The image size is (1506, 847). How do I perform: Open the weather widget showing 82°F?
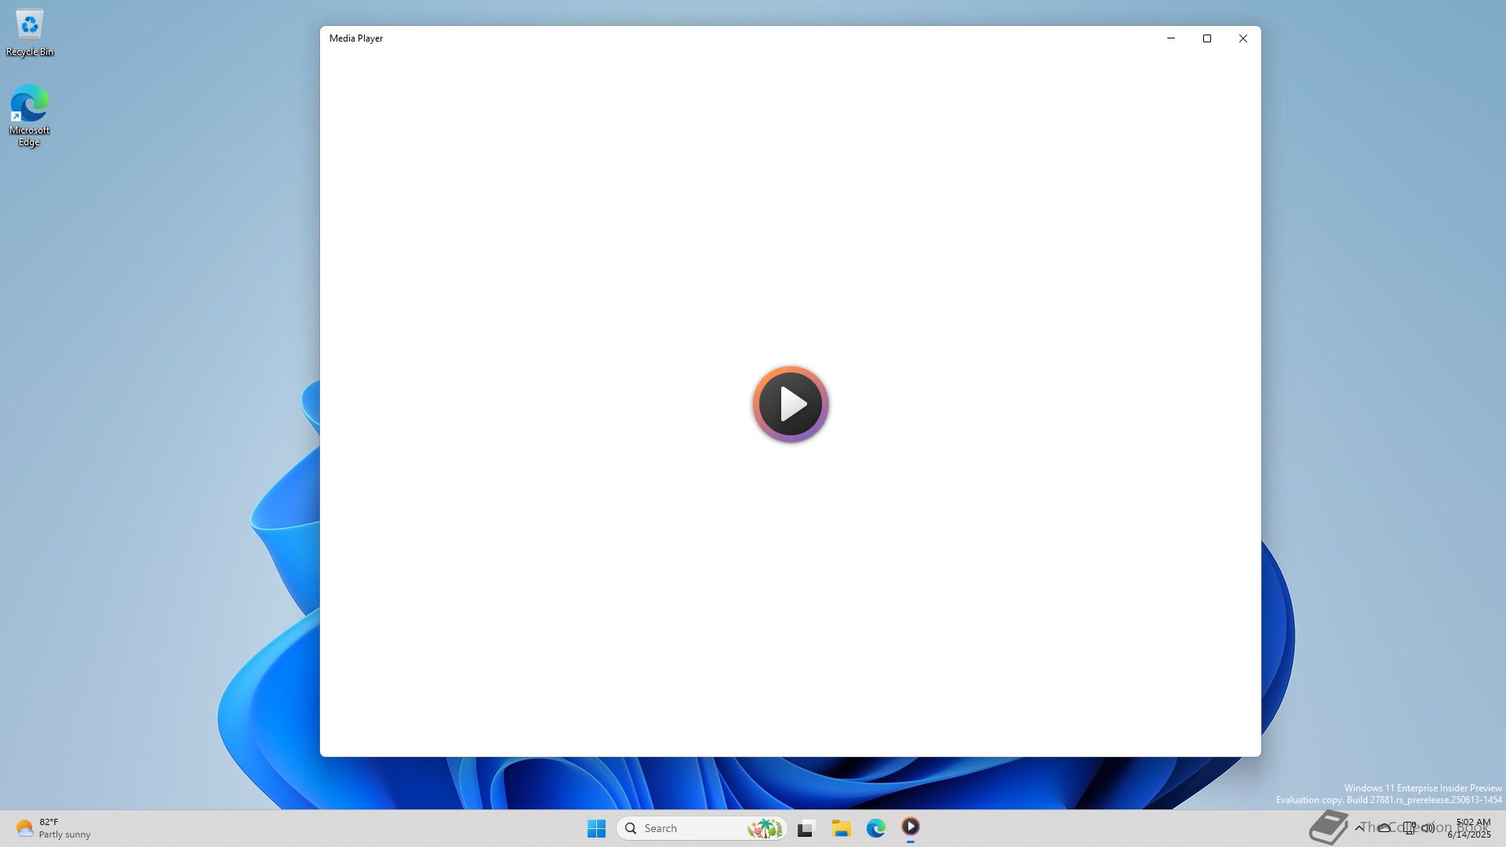tap(53, 828)
